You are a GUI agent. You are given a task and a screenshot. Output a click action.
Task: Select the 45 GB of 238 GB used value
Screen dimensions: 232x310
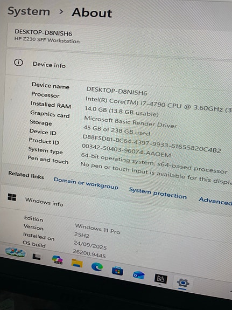point(116,130)
